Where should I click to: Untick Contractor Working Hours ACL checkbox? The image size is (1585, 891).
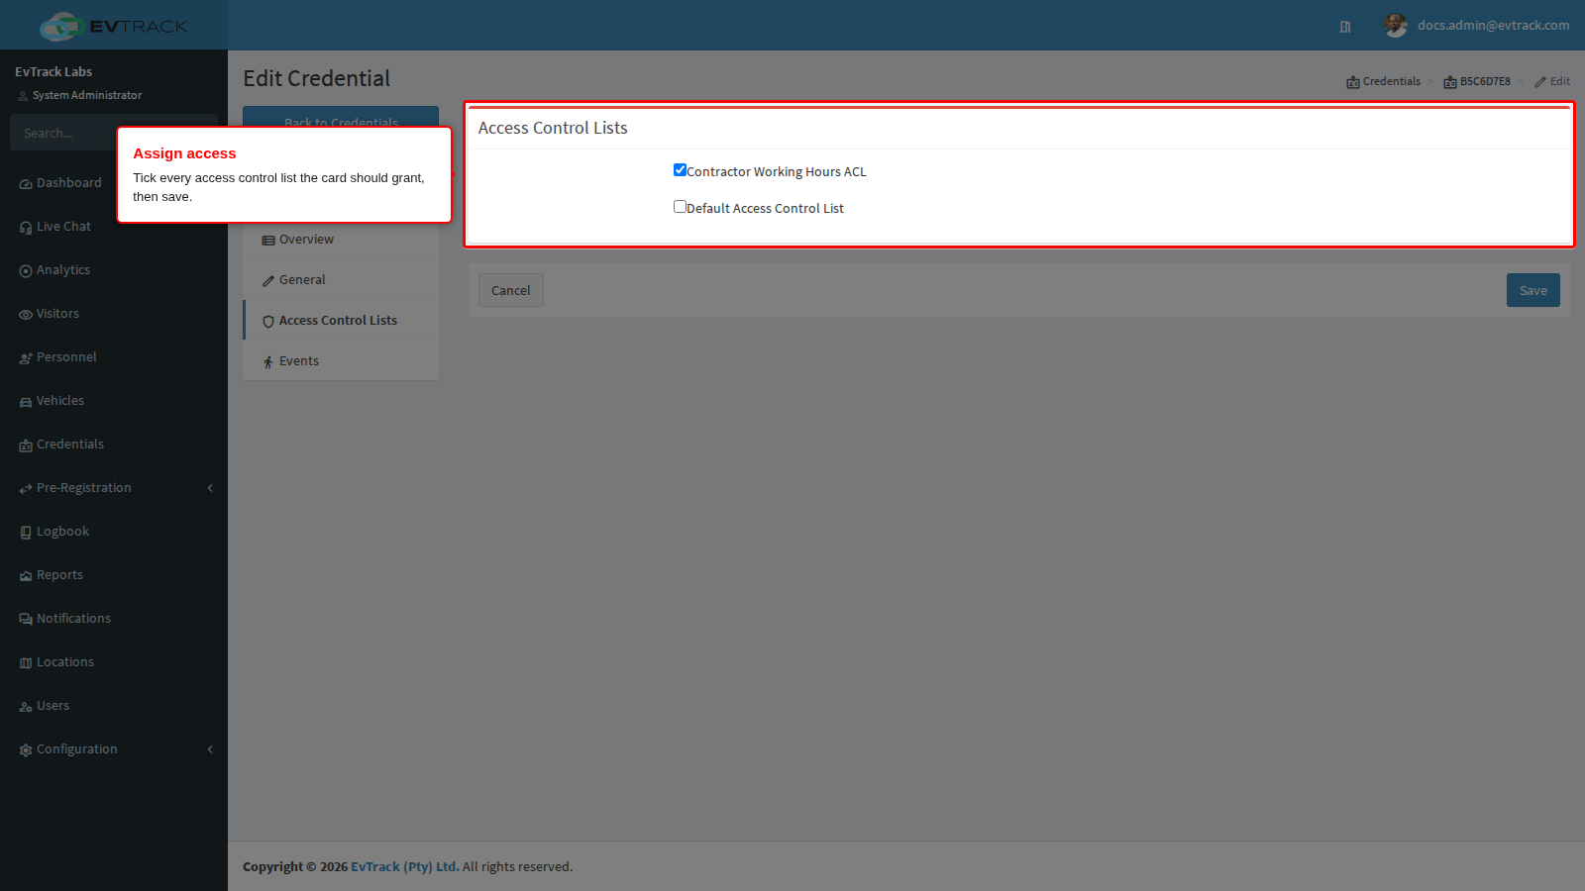click(x=680, y=170)
